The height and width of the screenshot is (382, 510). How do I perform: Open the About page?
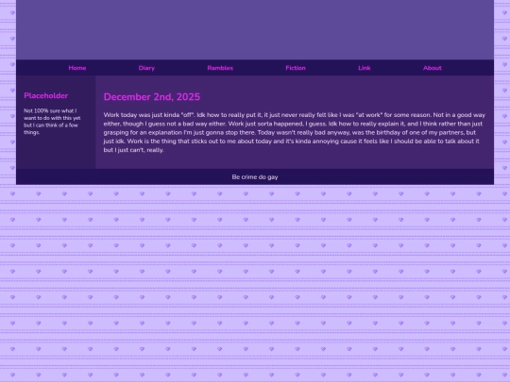point(432,68)
